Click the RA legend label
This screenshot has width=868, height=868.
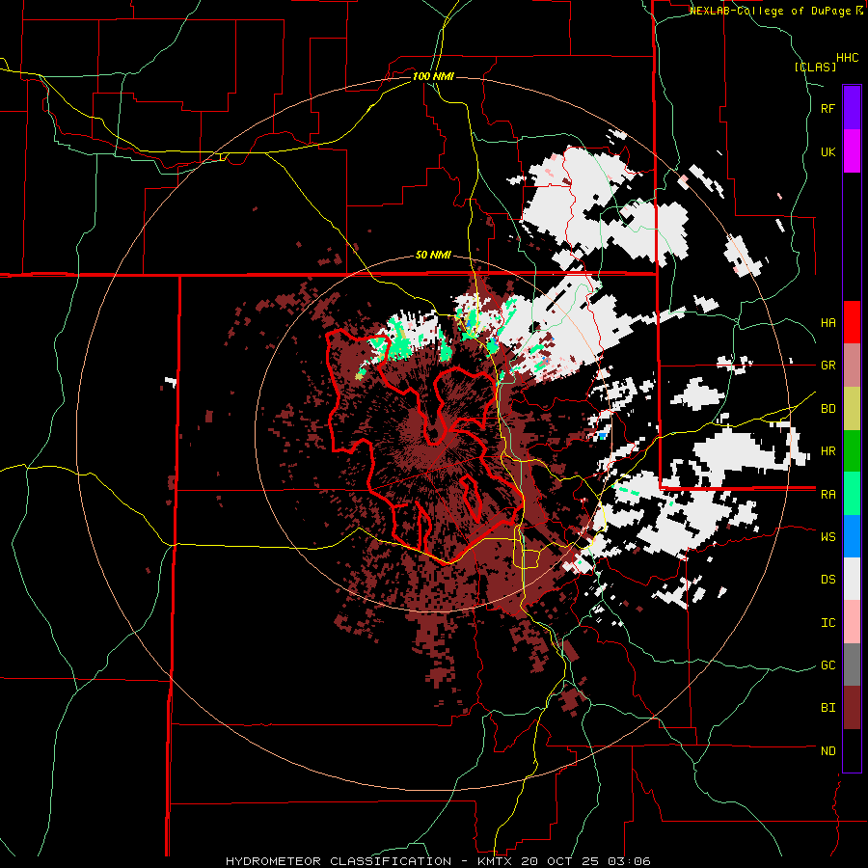827,494
